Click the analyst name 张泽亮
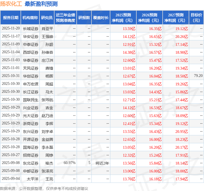Screen dimensions: 204x191 47,171
